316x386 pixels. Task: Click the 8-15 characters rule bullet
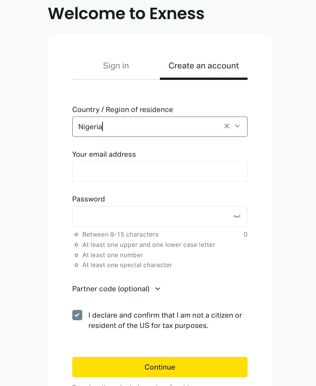(77, 235)
